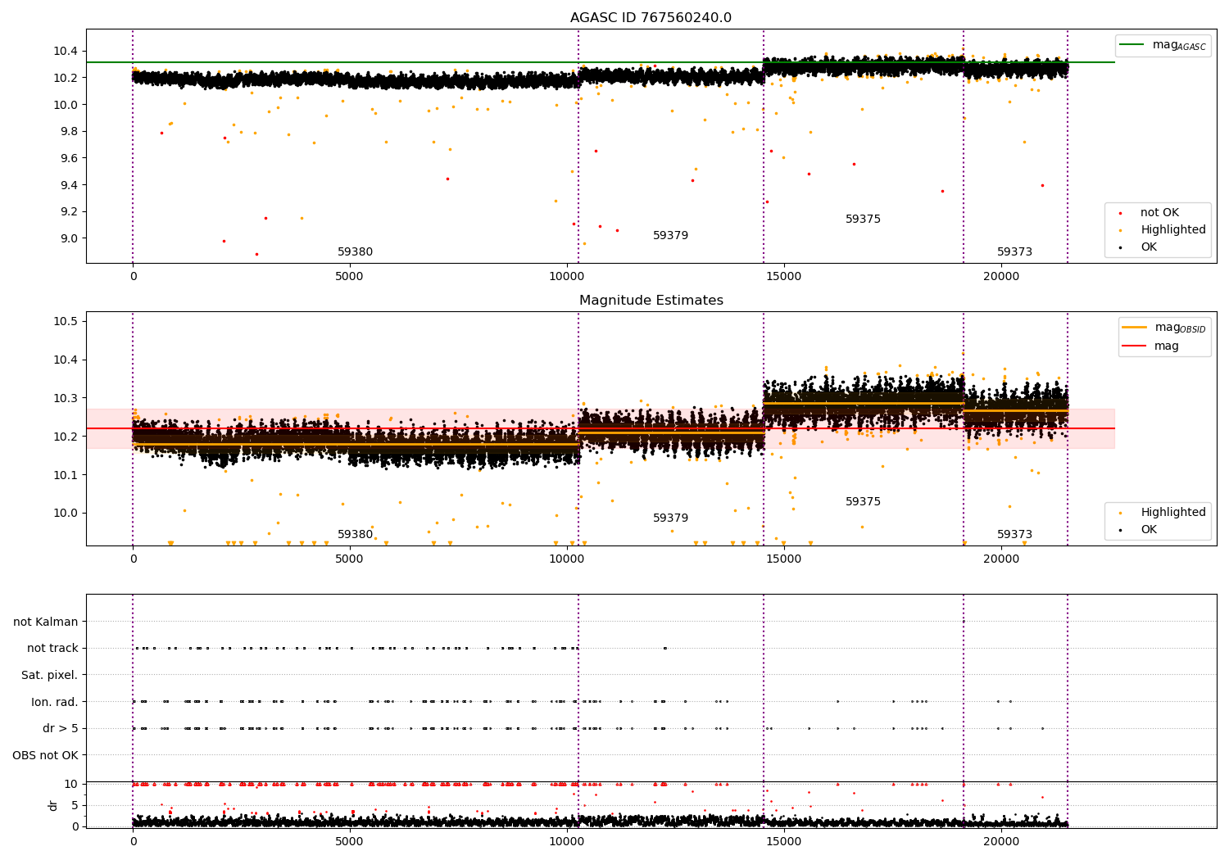Click y-tick 10.4 on the AGASC panel
Viewport: 1229px width, 860px height.
[66, 52]
